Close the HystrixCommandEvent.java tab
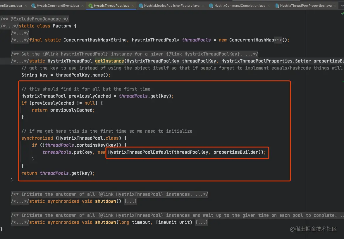The height and width of the screenshot is (239, 344). (82, 6)
